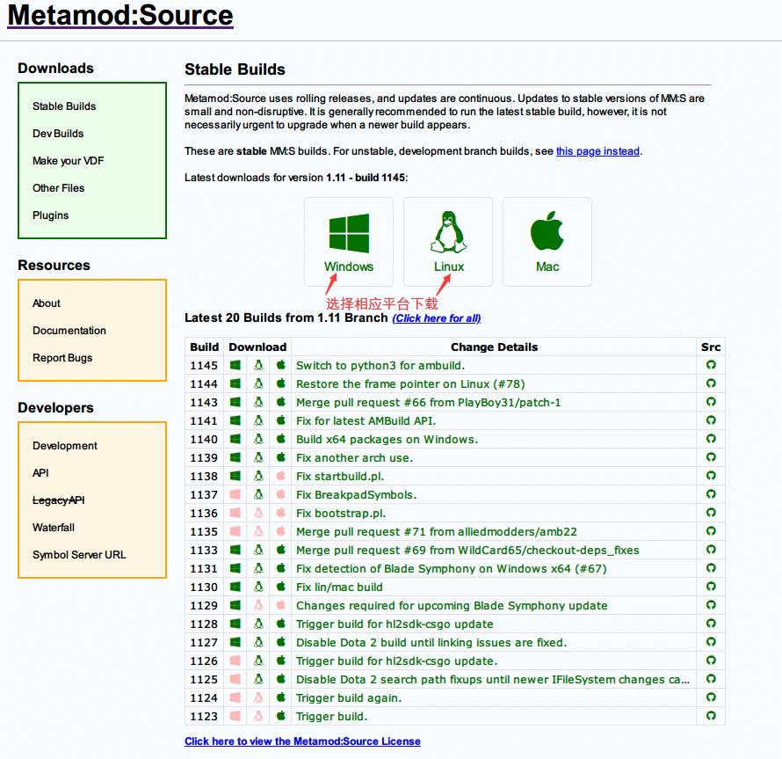This screenshot has width=782, height=759.
Task: Click Linux icon for build 1130
Action: (258, 587)
